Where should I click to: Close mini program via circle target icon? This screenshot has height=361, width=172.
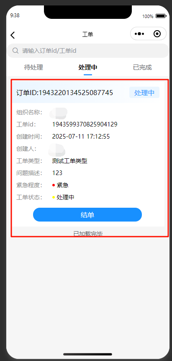[x=157, y=34]
